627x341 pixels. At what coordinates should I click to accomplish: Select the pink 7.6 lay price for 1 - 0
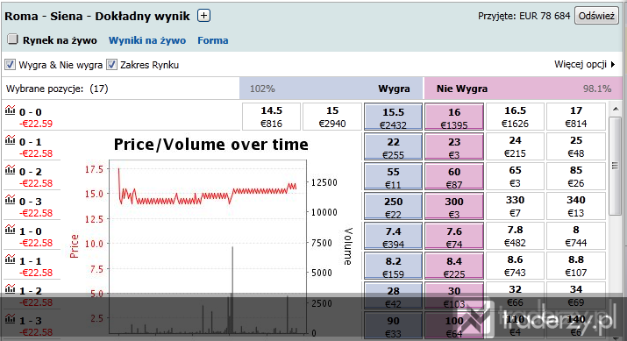(x=454, y=237)
